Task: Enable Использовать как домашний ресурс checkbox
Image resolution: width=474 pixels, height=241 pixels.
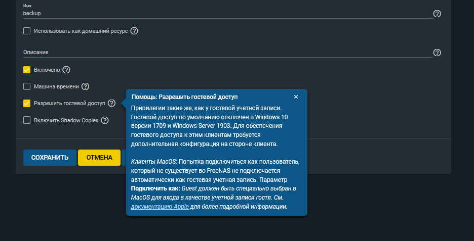Action: 27,31
